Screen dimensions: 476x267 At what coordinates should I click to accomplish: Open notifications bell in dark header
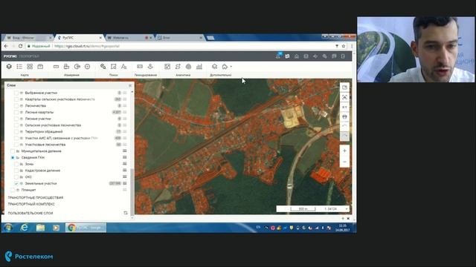(278, 56)
